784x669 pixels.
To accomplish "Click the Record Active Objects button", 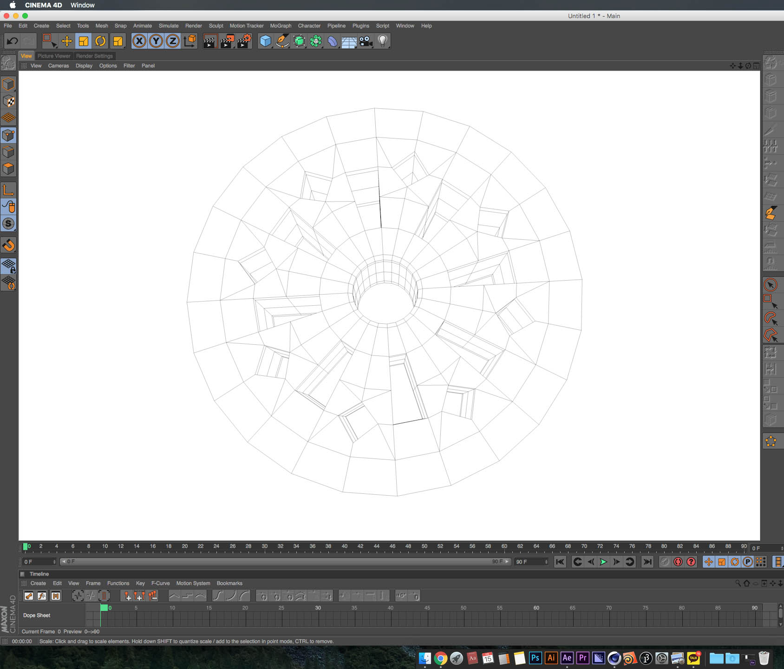I will click(665, 562).
